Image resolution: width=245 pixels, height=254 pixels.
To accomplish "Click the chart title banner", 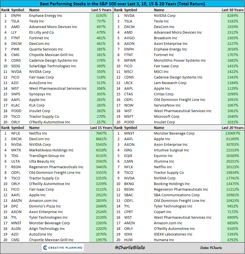I will coord(122,4).
